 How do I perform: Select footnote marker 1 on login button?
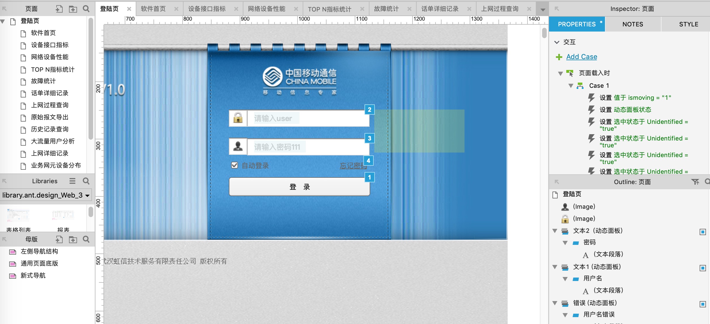[369, 177]
